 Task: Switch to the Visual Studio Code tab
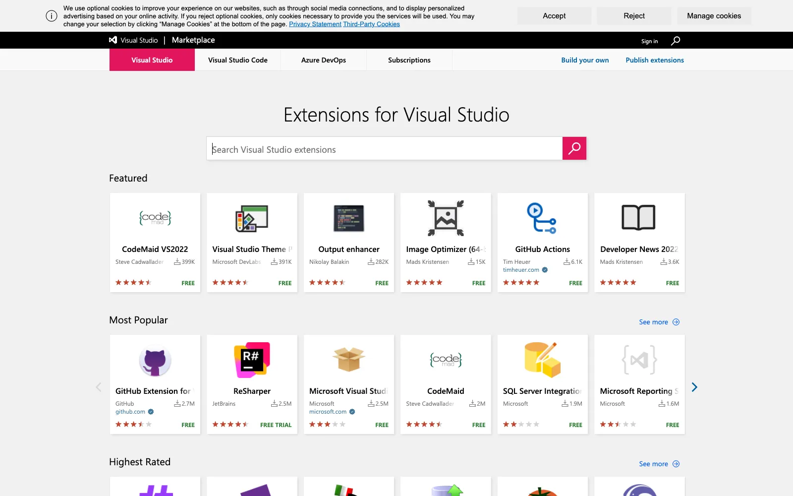(238, 60)
